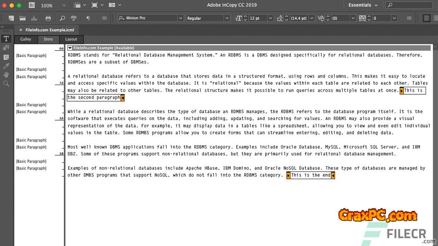Open the Arrange Documents dropdown arrow
The height and width of the screenshot is (246, 438).
pyautogui.click(x=119, y=5)
